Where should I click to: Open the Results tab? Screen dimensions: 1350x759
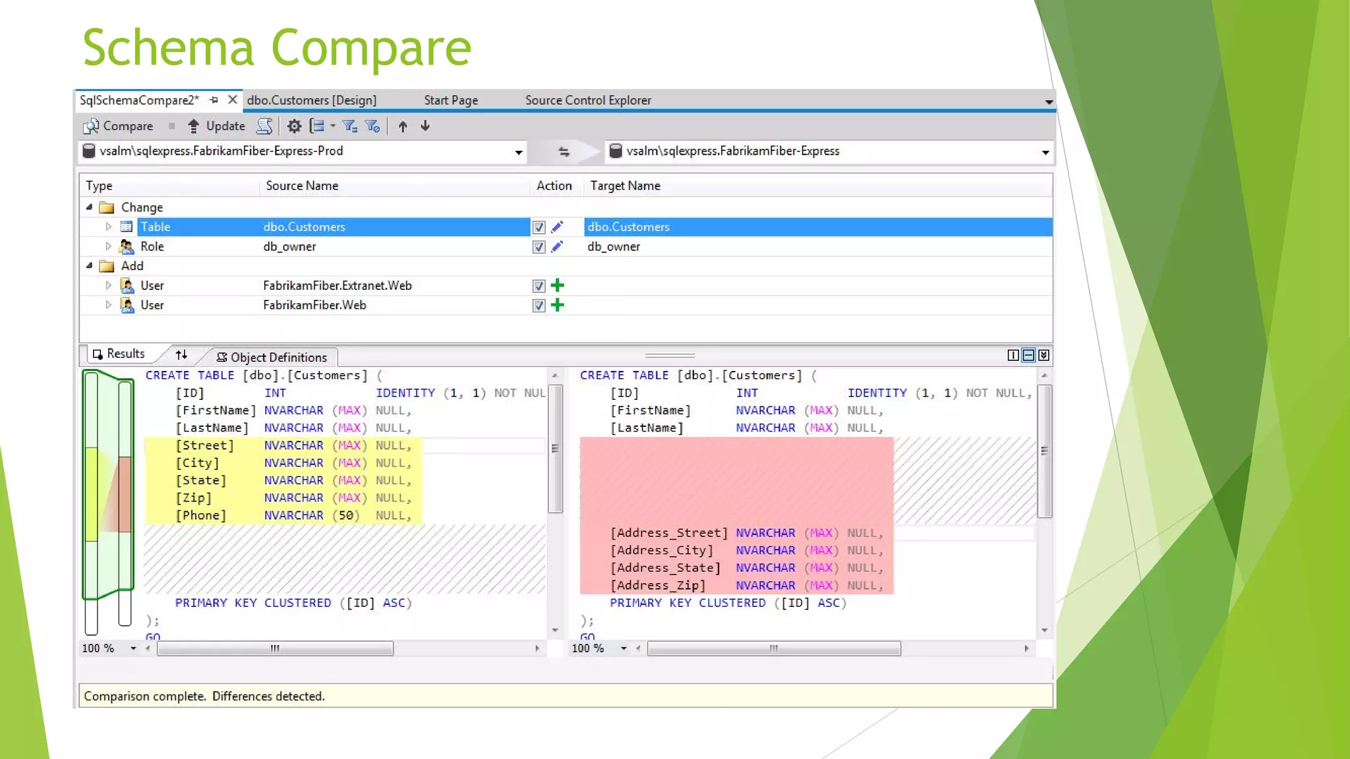pos(119,354)
